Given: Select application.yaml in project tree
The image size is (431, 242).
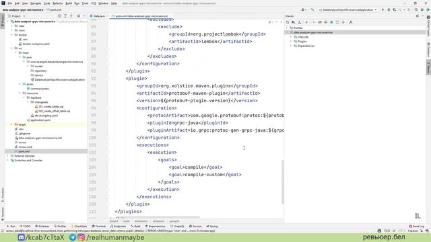Looking at the screenshot, I should (40, 120).
